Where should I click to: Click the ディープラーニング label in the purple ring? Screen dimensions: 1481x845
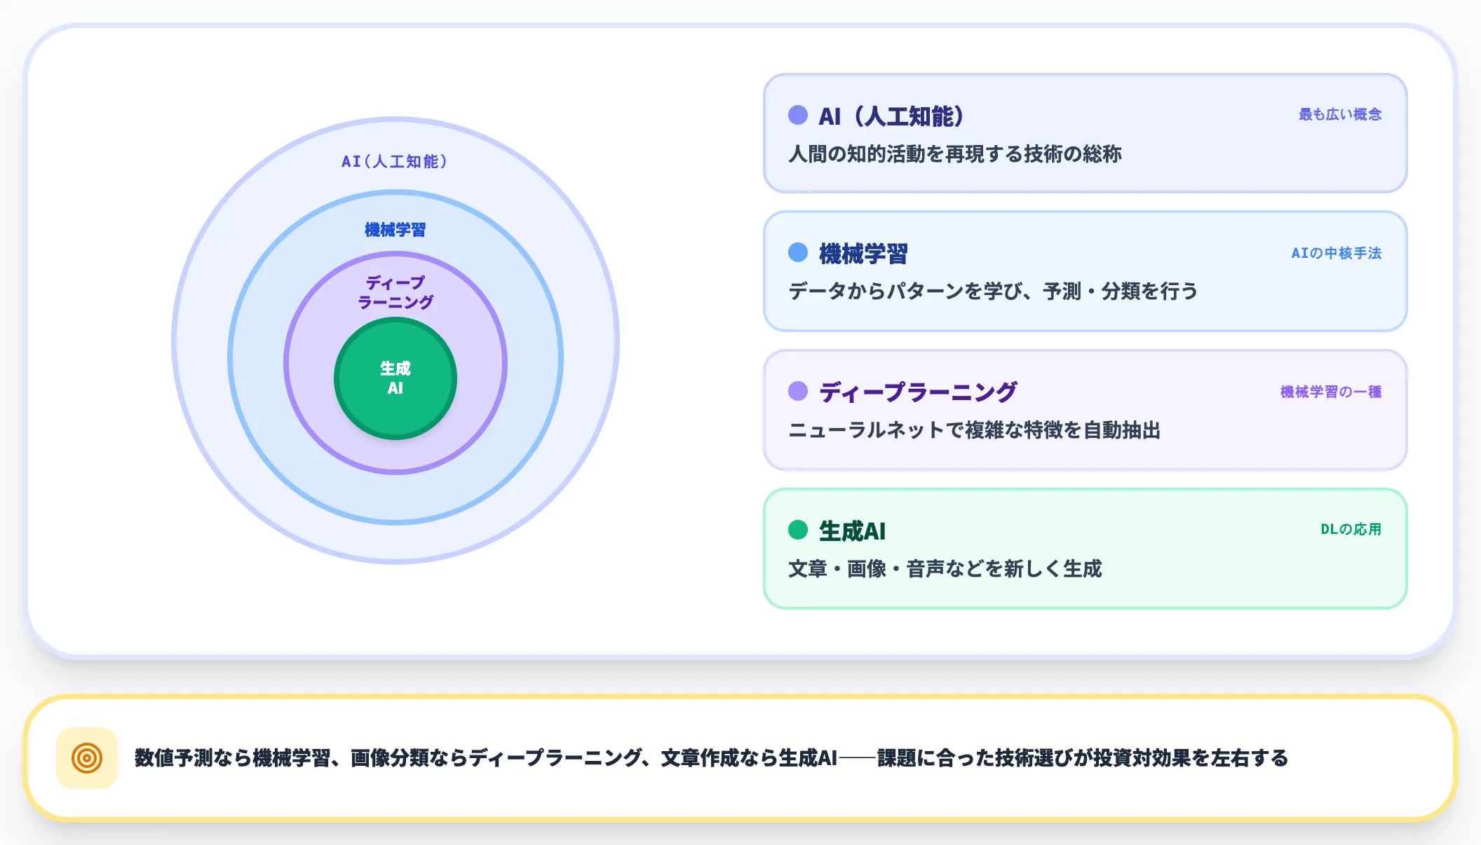[395, 292]
